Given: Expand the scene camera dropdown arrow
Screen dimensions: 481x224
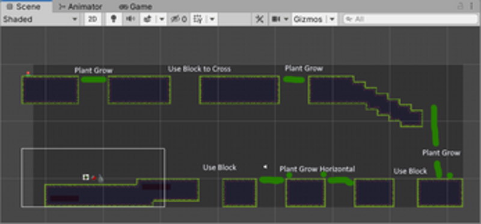Looking at the screenshot, I should point(286,19).
